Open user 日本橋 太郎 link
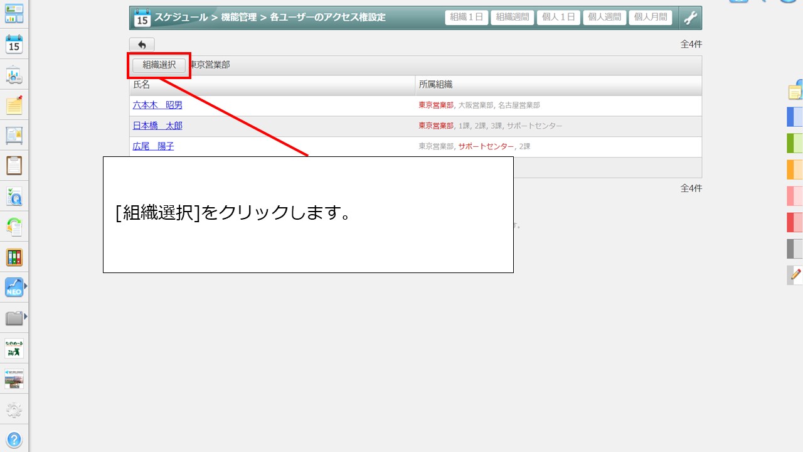Viewport: 803px width, 452px height. pos(157,126)
